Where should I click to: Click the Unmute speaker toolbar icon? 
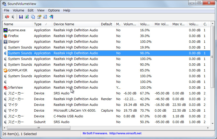[x=13, y=17]
